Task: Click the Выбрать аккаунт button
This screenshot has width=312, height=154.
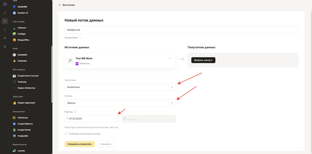Action: tap(203, 60)
